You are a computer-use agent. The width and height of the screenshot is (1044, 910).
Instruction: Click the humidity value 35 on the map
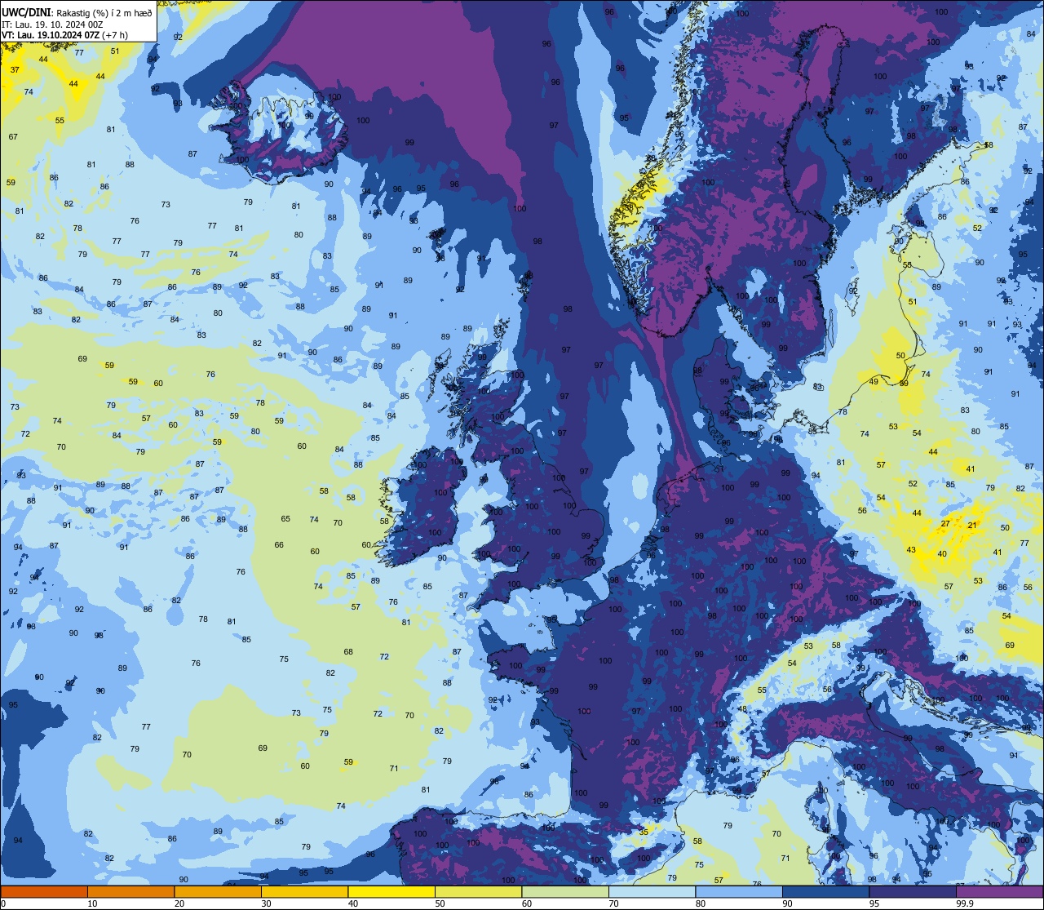click(644, 832)
